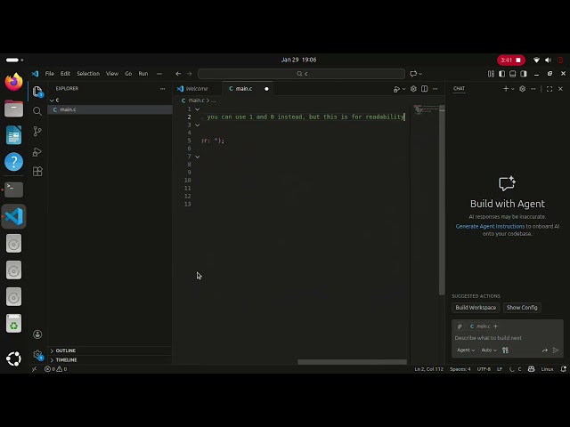
Task: Open the View menu
Action: (112, 74)
